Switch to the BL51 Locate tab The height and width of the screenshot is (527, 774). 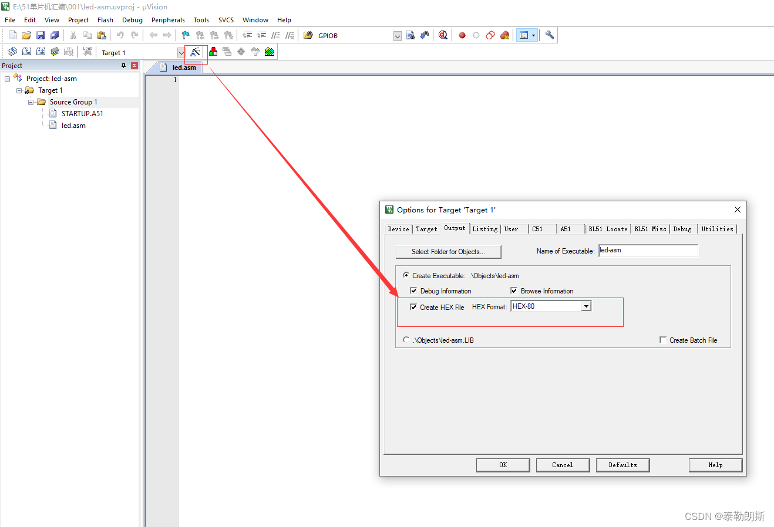tap(608, 229)
